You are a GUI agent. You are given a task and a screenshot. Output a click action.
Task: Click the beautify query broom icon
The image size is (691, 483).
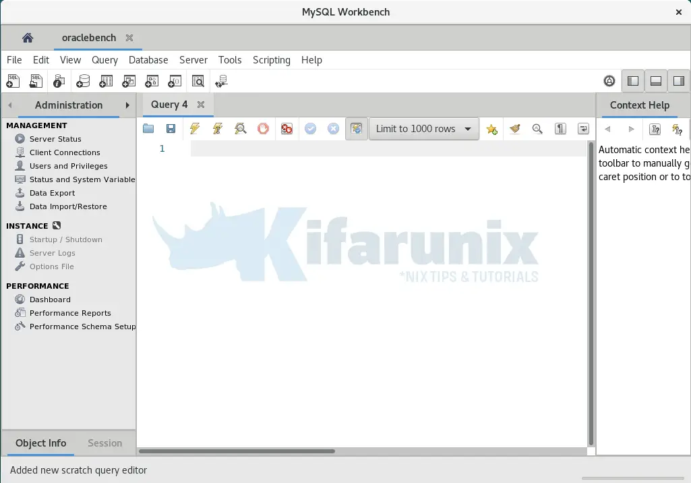coord(515,129)
